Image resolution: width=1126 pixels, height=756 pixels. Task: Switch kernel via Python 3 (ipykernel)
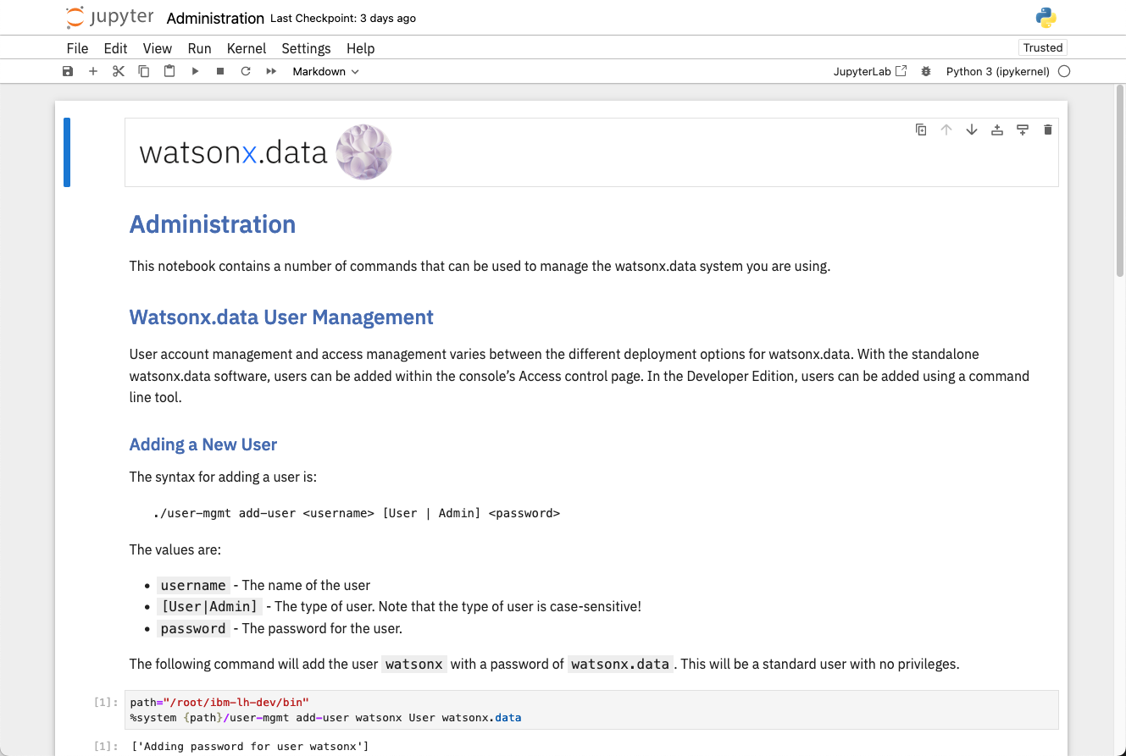point(997,71)
